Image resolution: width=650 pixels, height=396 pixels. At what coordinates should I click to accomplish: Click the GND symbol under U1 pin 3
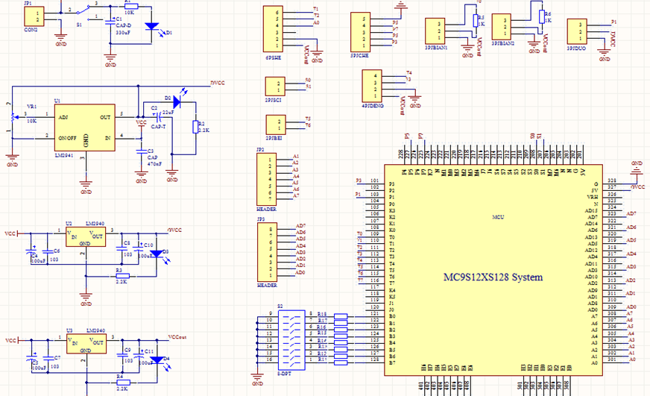pyautogui.click(x=86, y=187)
